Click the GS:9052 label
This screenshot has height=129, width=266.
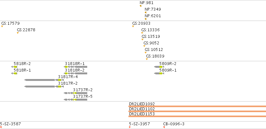click(151, 43)
